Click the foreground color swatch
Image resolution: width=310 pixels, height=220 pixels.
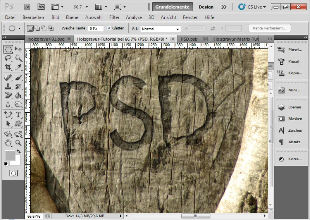point(10,155)
